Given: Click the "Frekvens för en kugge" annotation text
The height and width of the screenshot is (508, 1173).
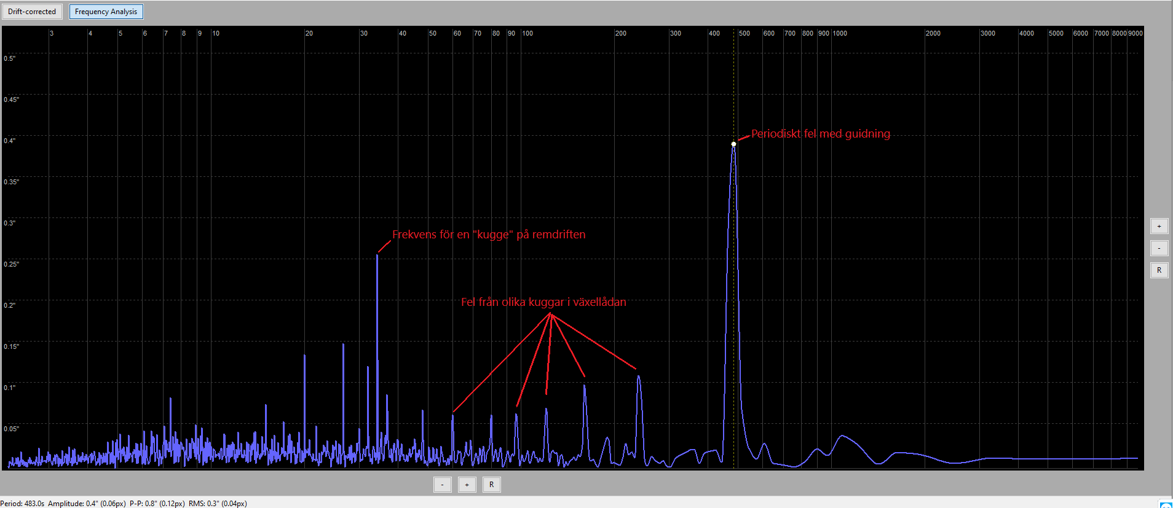Looking at the screenshot, I should click(488, 235).
